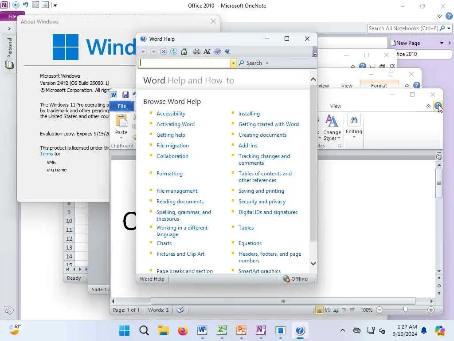
Task: Click Words: 2 count in Word status bar
Action: tap(158, 310)
